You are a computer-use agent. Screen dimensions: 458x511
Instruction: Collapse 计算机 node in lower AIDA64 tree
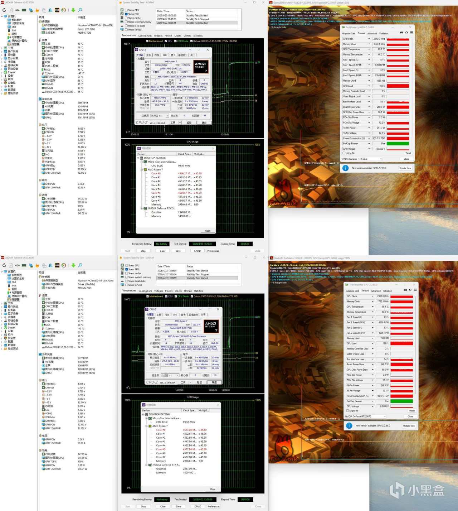[2, 271]
